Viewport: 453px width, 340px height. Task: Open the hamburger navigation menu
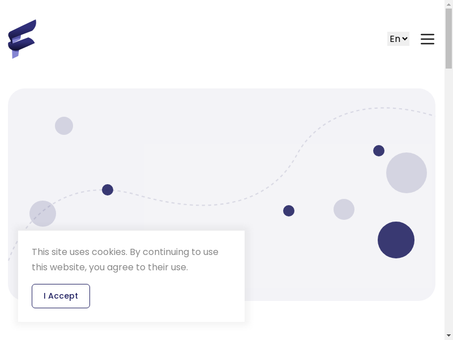(428, 39)
